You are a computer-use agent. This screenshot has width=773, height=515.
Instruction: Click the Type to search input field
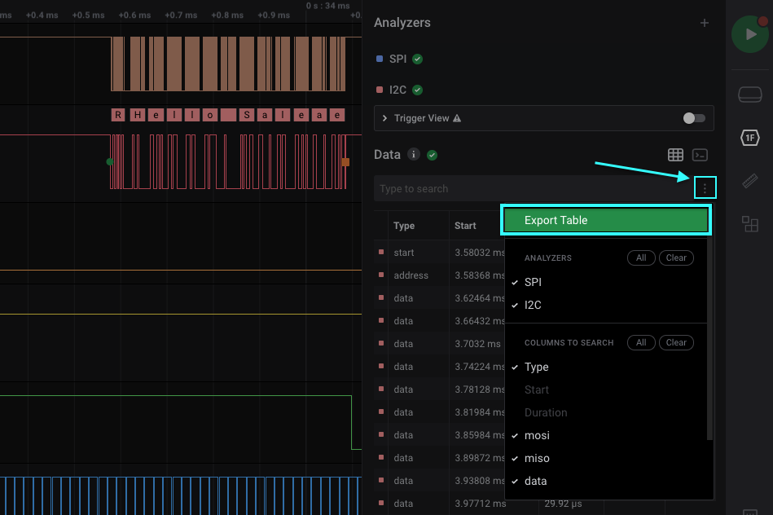(489, 188)
